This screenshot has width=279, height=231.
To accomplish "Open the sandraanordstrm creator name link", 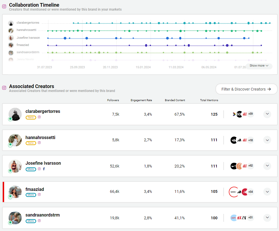I will tap(42, 215).
